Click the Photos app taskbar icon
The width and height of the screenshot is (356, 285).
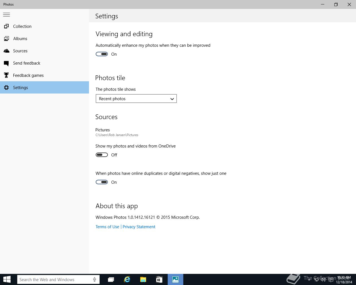[x=175, y=279]
